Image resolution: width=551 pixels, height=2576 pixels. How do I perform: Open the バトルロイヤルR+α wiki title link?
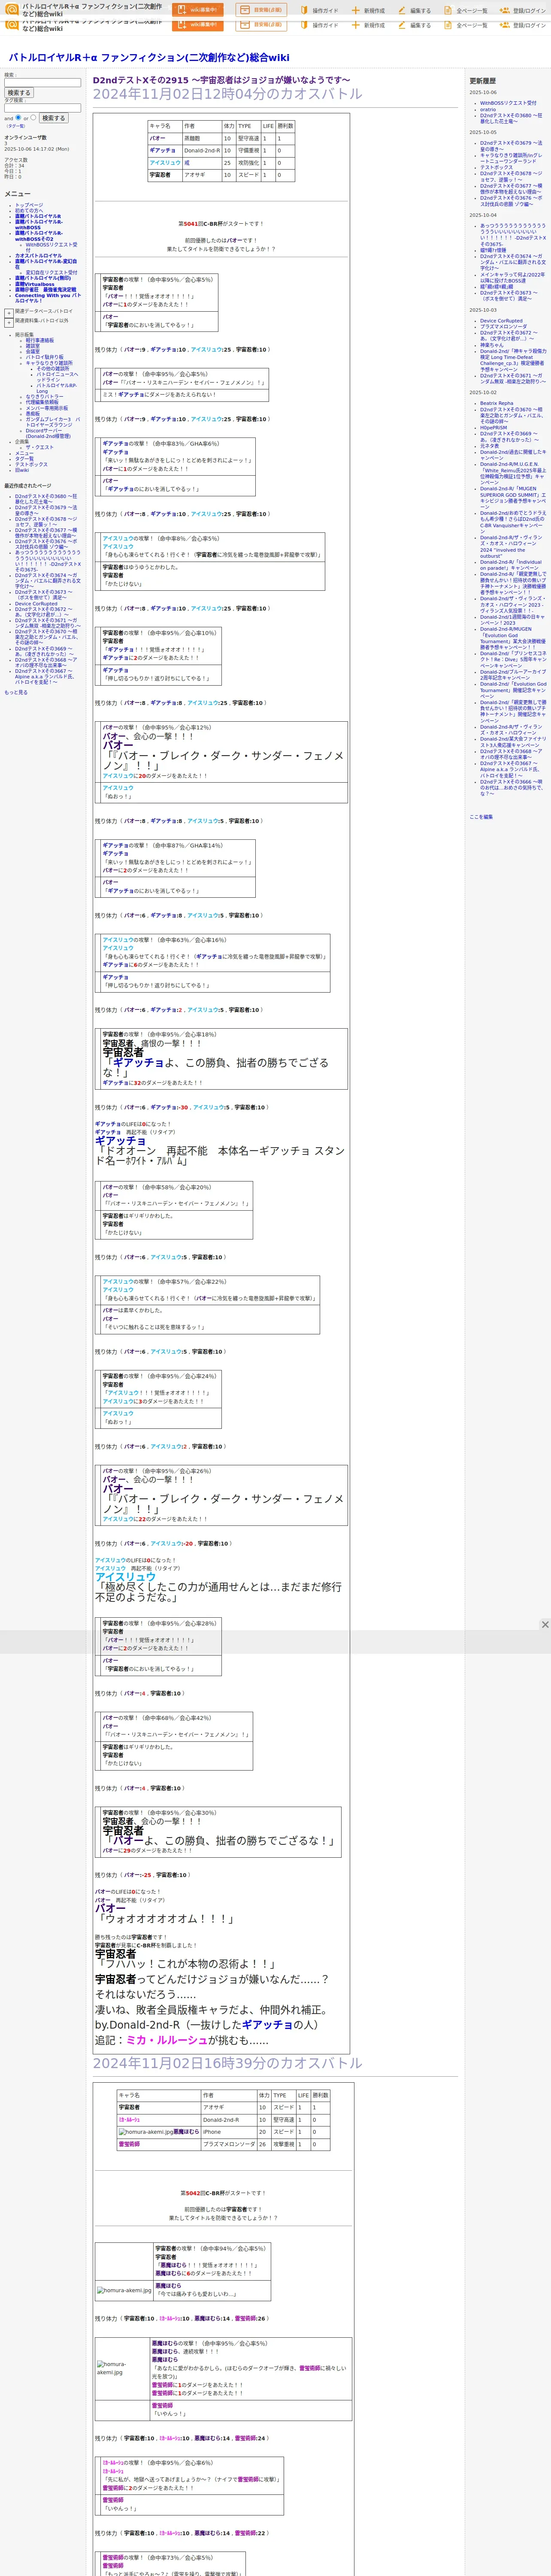click(x=149, y=58)
